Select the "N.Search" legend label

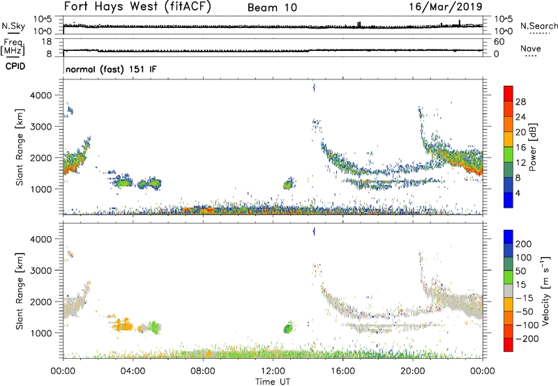[x=538, y=26]
